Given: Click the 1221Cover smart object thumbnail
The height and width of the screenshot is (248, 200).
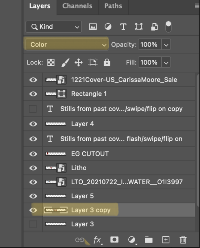Looking at the screenshot, I should [56, 80].
